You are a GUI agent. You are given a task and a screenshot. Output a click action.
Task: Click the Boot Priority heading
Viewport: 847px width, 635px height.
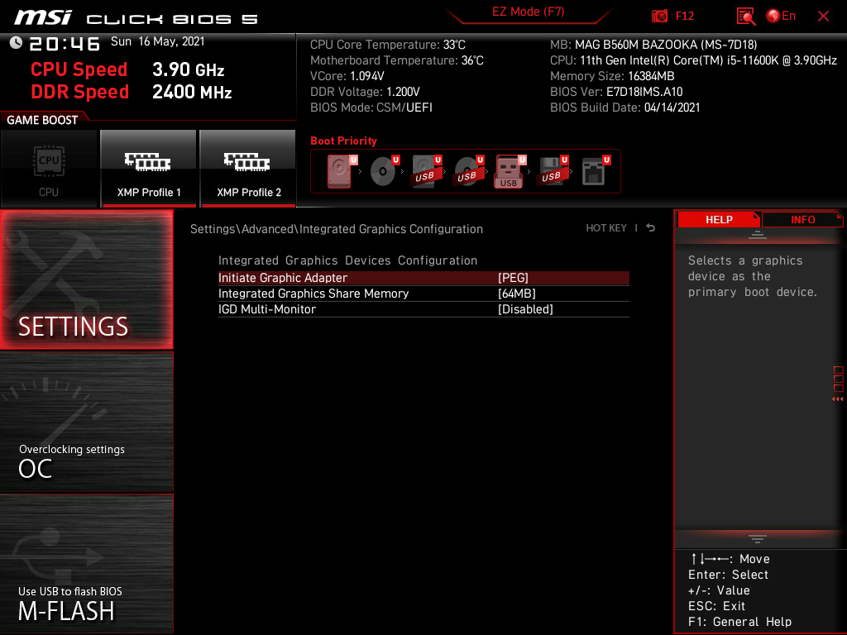[x=343, y=141]
